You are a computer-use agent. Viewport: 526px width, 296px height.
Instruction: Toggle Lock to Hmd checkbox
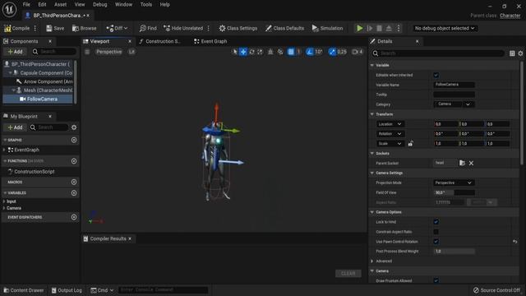436,222
